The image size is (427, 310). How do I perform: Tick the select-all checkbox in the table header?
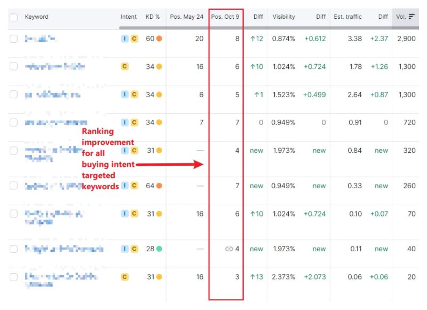(13, 17)
